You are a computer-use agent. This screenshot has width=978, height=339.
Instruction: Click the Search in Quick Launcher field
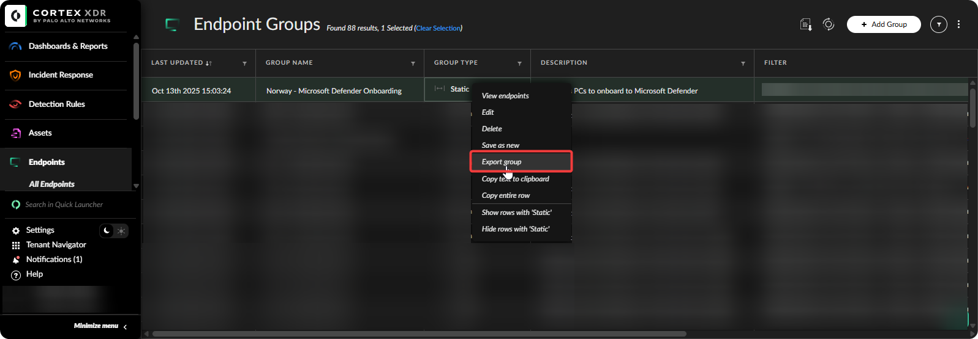tap(64, 205)
